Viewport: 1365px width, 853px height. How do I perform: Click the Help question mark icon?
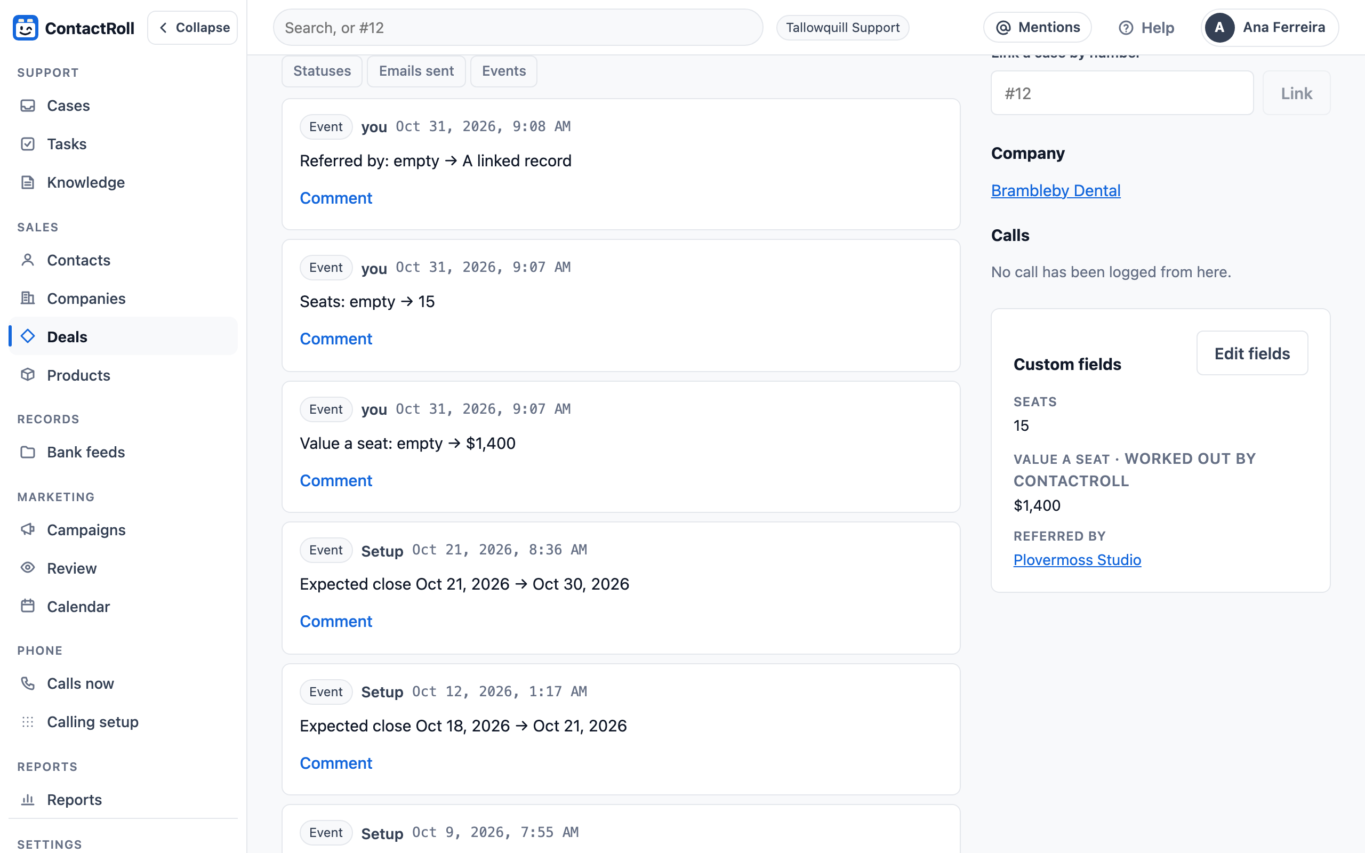pos(1125,28)
